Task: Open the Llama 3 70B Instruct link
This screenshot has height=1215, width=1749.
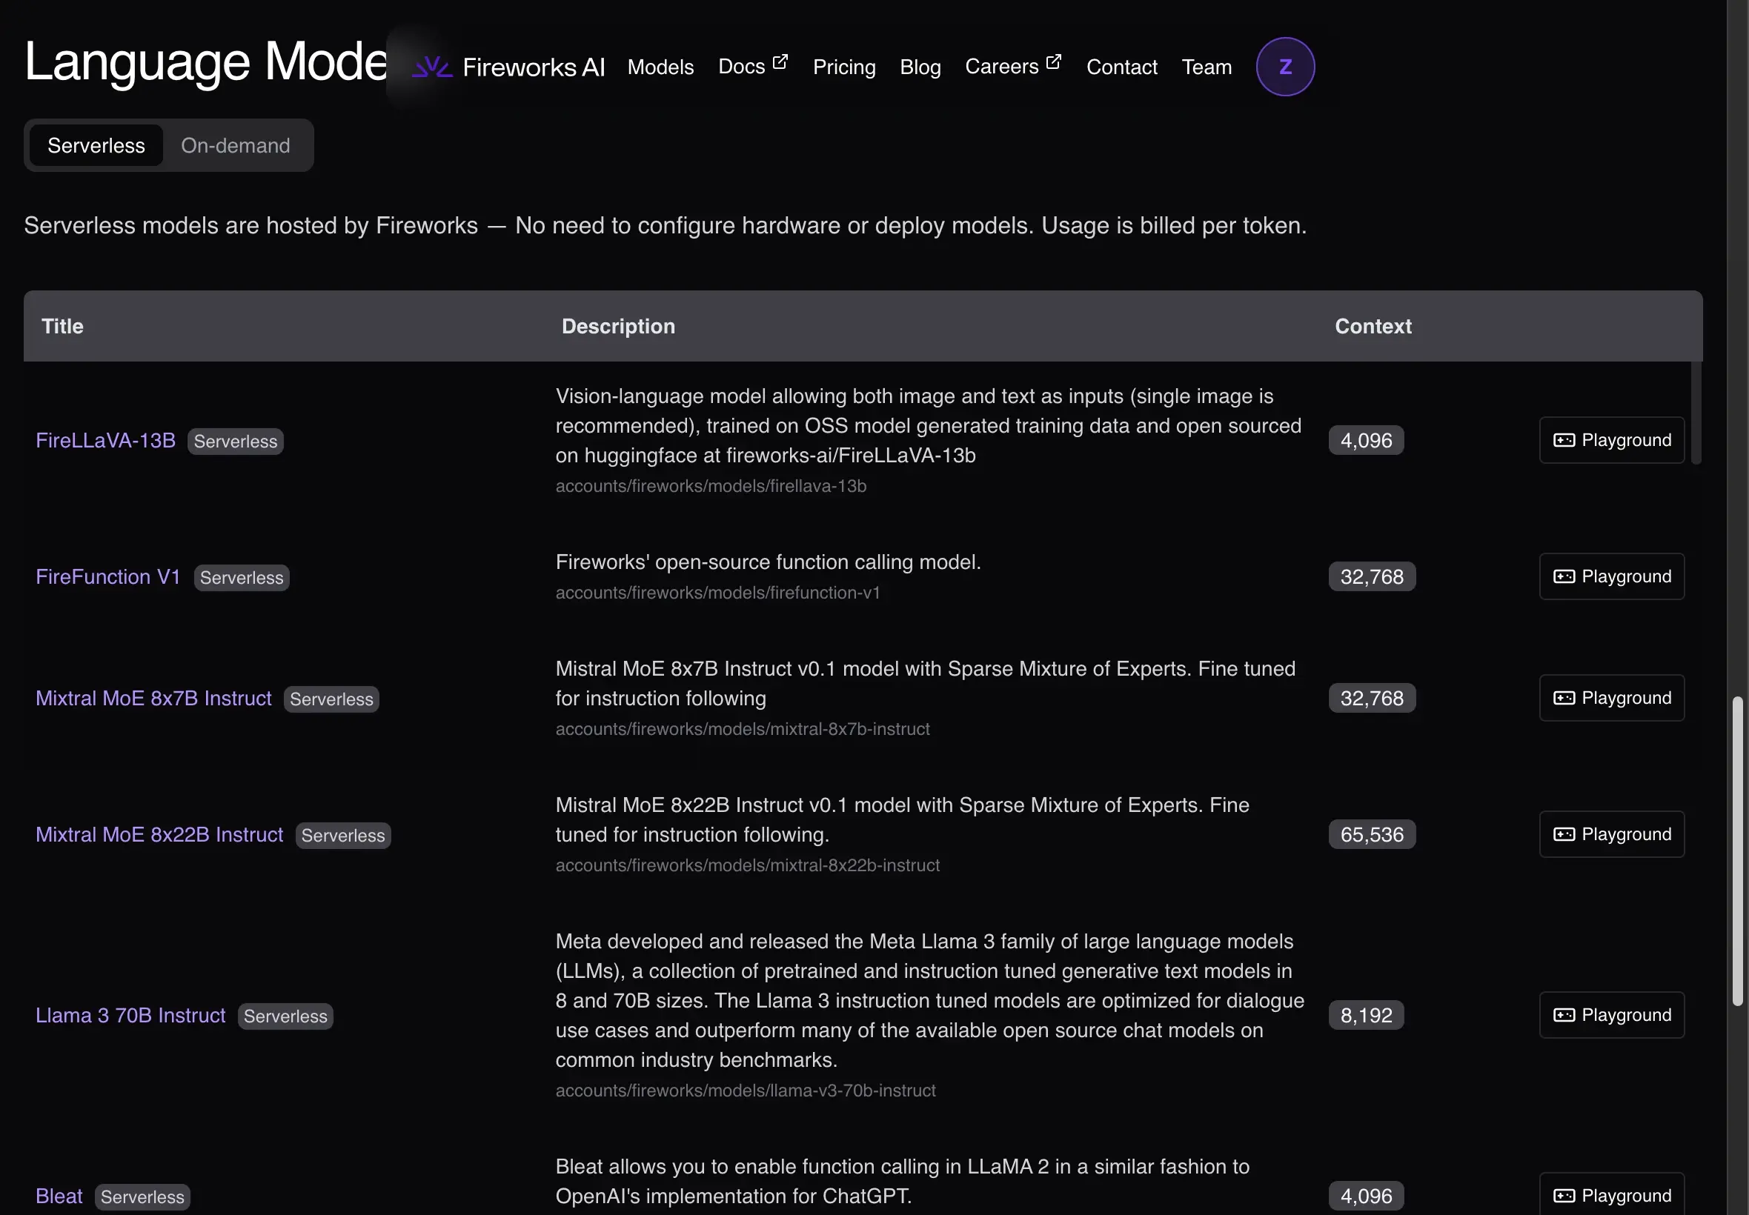Action: (130, 1015)
